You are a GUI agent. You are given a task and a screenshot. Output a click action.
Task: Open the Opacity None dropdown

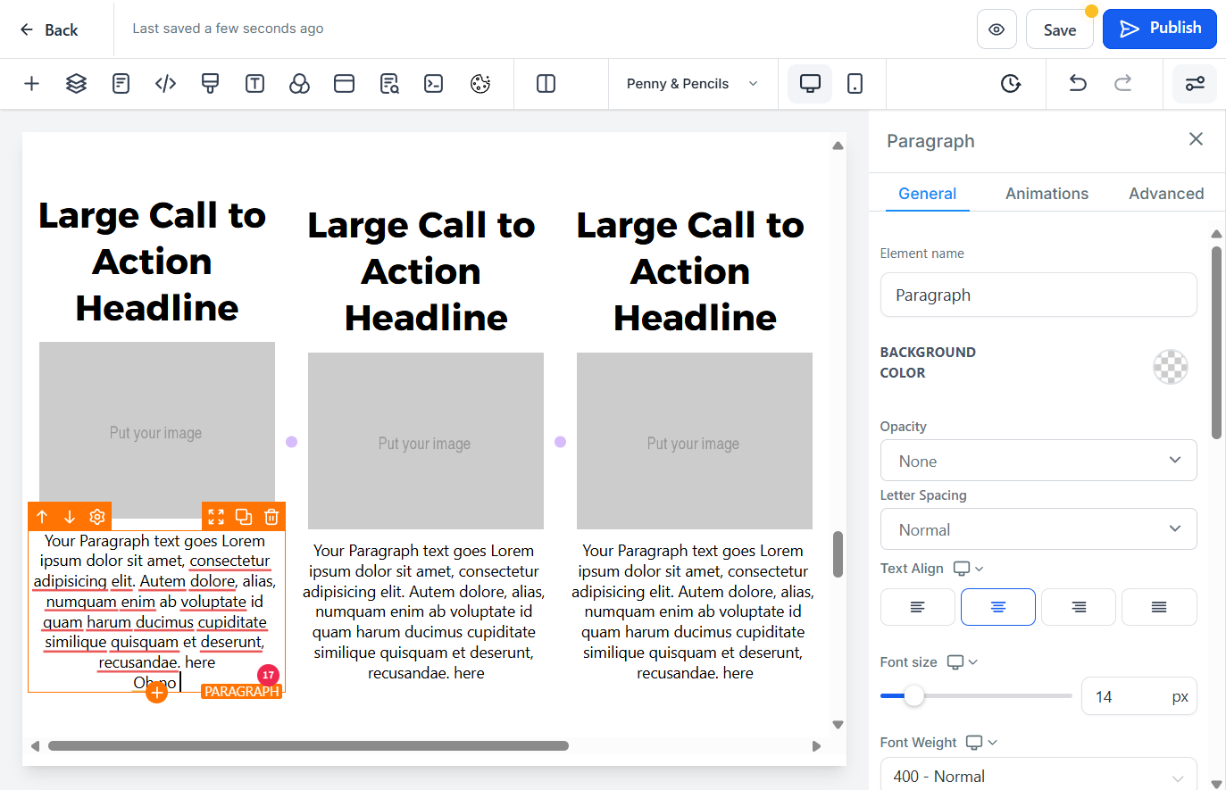point(1038,461)
